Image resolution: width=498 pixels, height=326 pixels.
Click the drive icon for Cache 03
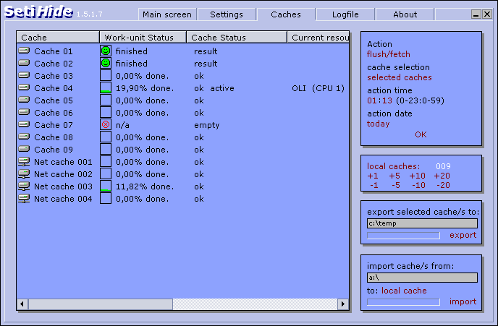point(24,75)
